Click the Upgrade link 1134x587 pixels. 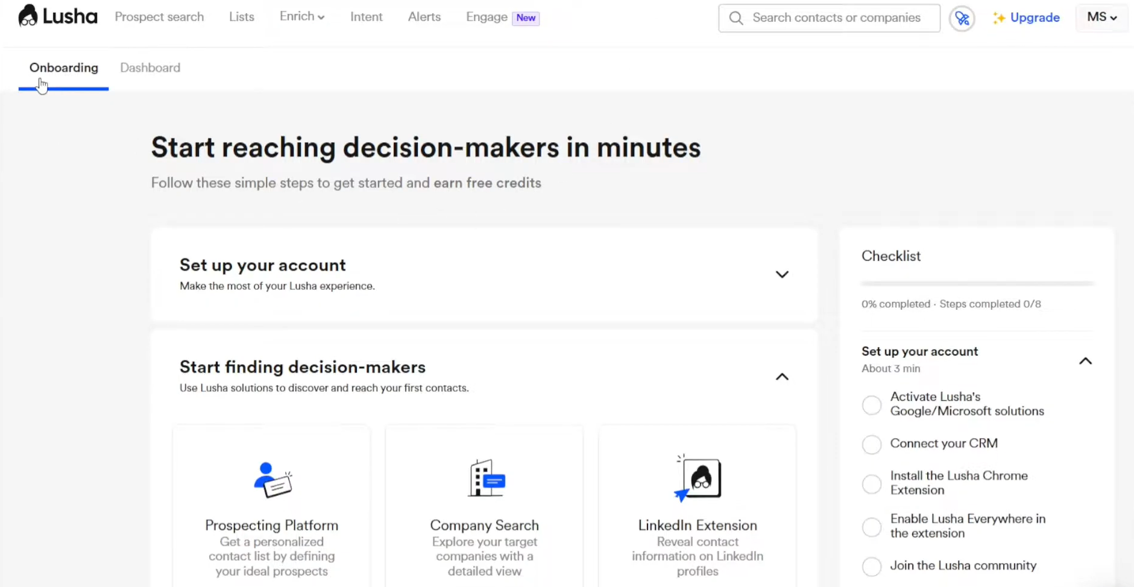point(1035,17)
